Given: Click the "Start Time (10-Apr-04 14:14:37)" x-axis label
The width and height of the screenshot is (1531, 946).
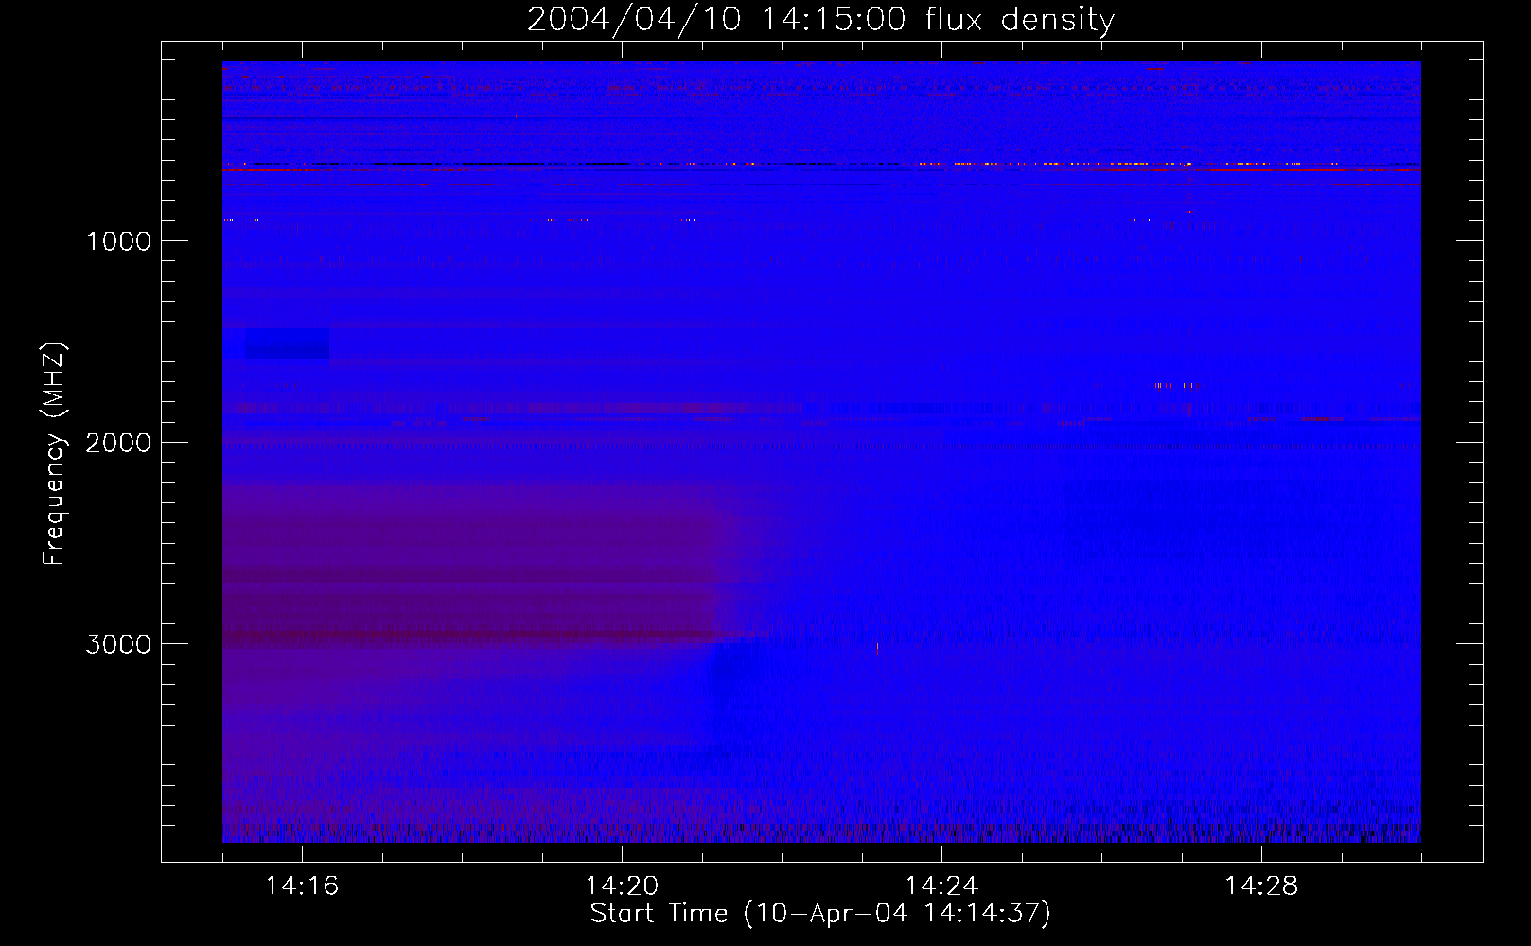Looking at the screenshot, I should (x=820, y=914).
